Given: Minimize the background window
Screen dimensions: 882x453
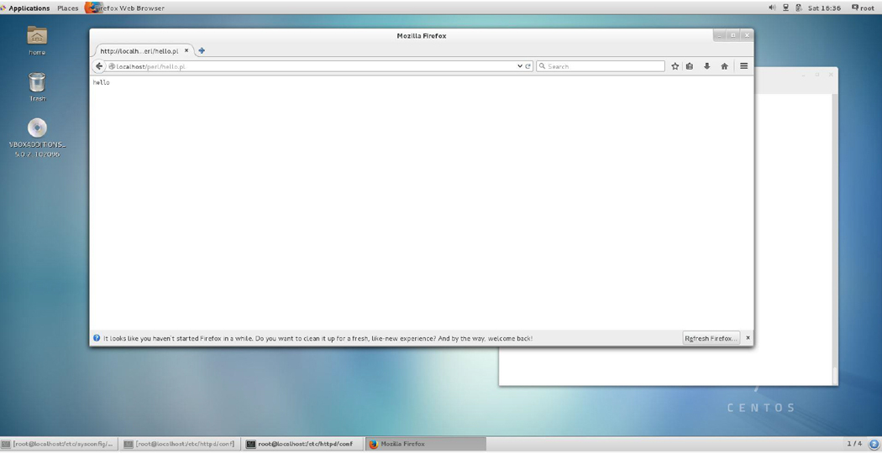Looking at the screenshot, I should point(804,75).
